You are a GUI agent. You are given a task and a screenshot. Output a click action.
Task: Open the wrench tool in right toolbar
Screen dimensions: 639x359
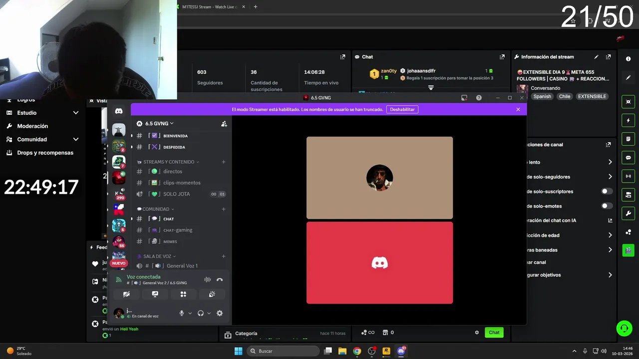tap(628, 213)
